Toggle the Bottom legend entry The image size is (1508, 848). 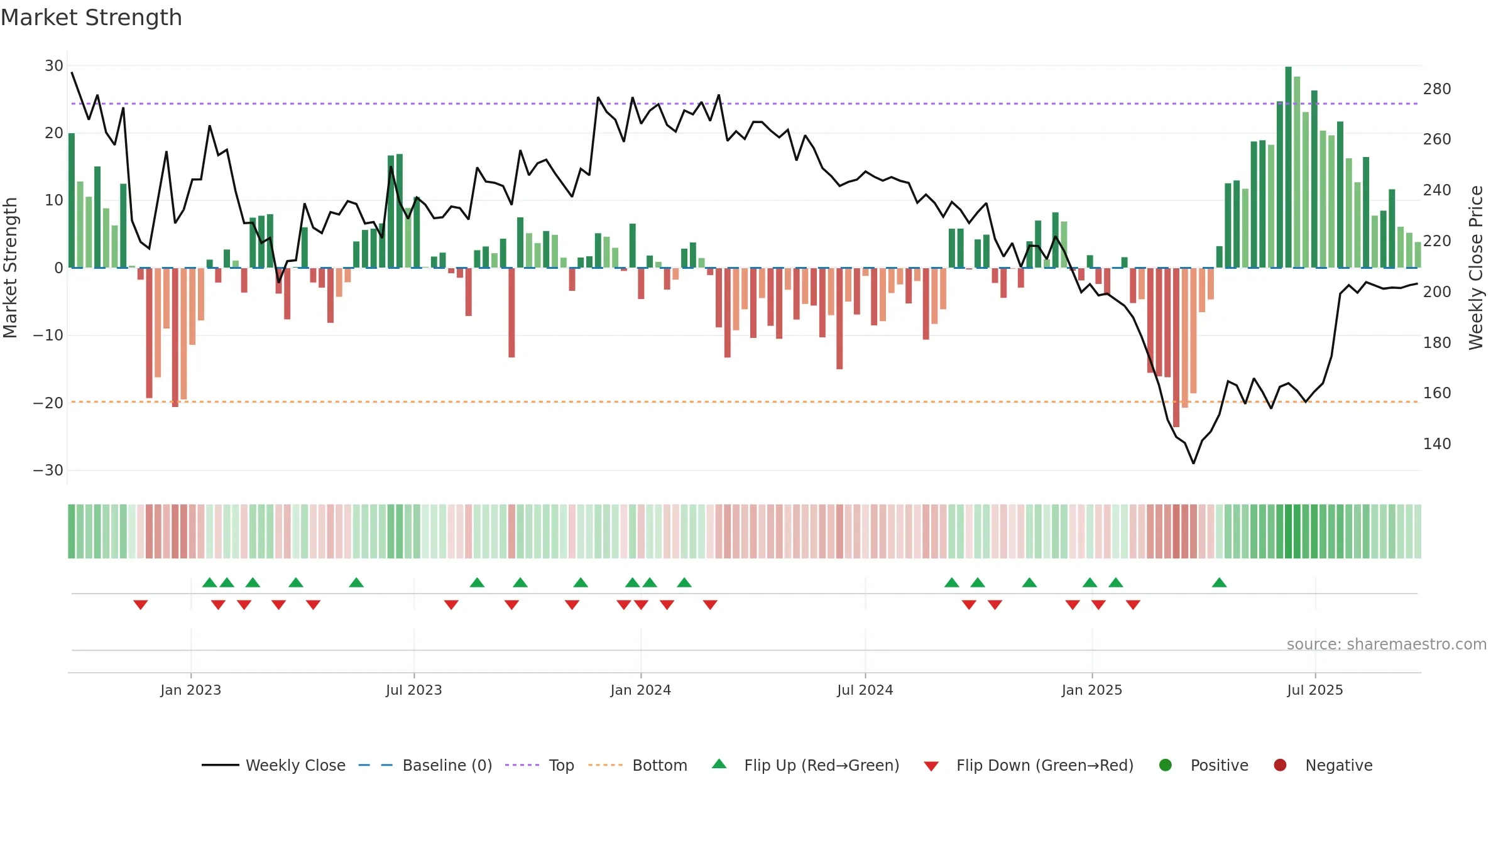638,765
